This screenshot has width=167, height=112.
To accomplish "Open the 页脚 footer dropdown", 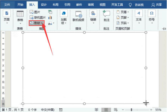I will [123, 17].
